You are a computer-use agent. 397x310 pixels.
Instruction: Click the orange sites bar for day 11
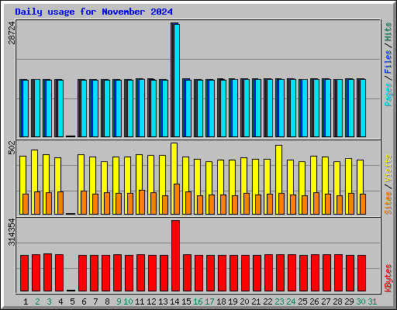[x=142, y=202]
